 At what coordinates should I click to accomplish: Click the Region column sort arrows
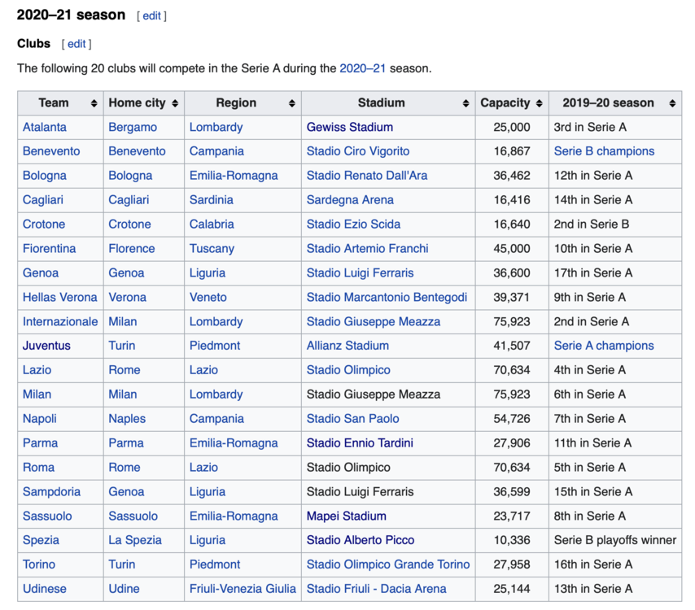292,103
